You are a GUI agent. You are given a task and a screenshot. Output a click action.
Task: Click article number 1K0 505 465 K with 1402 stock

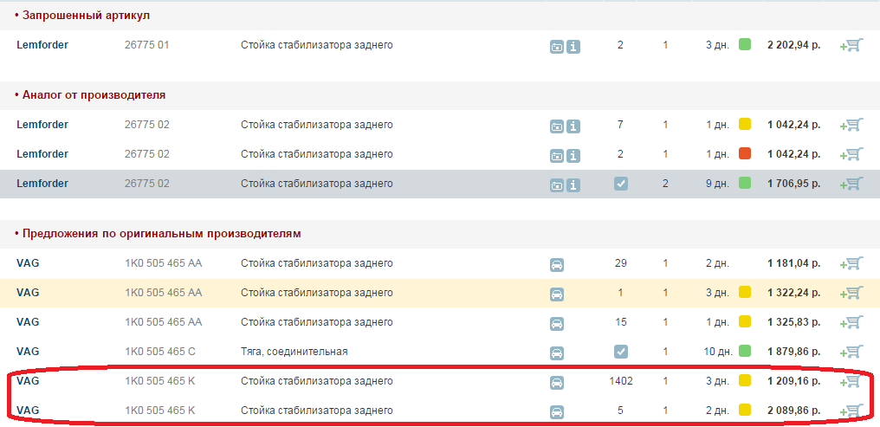[160, 381]
